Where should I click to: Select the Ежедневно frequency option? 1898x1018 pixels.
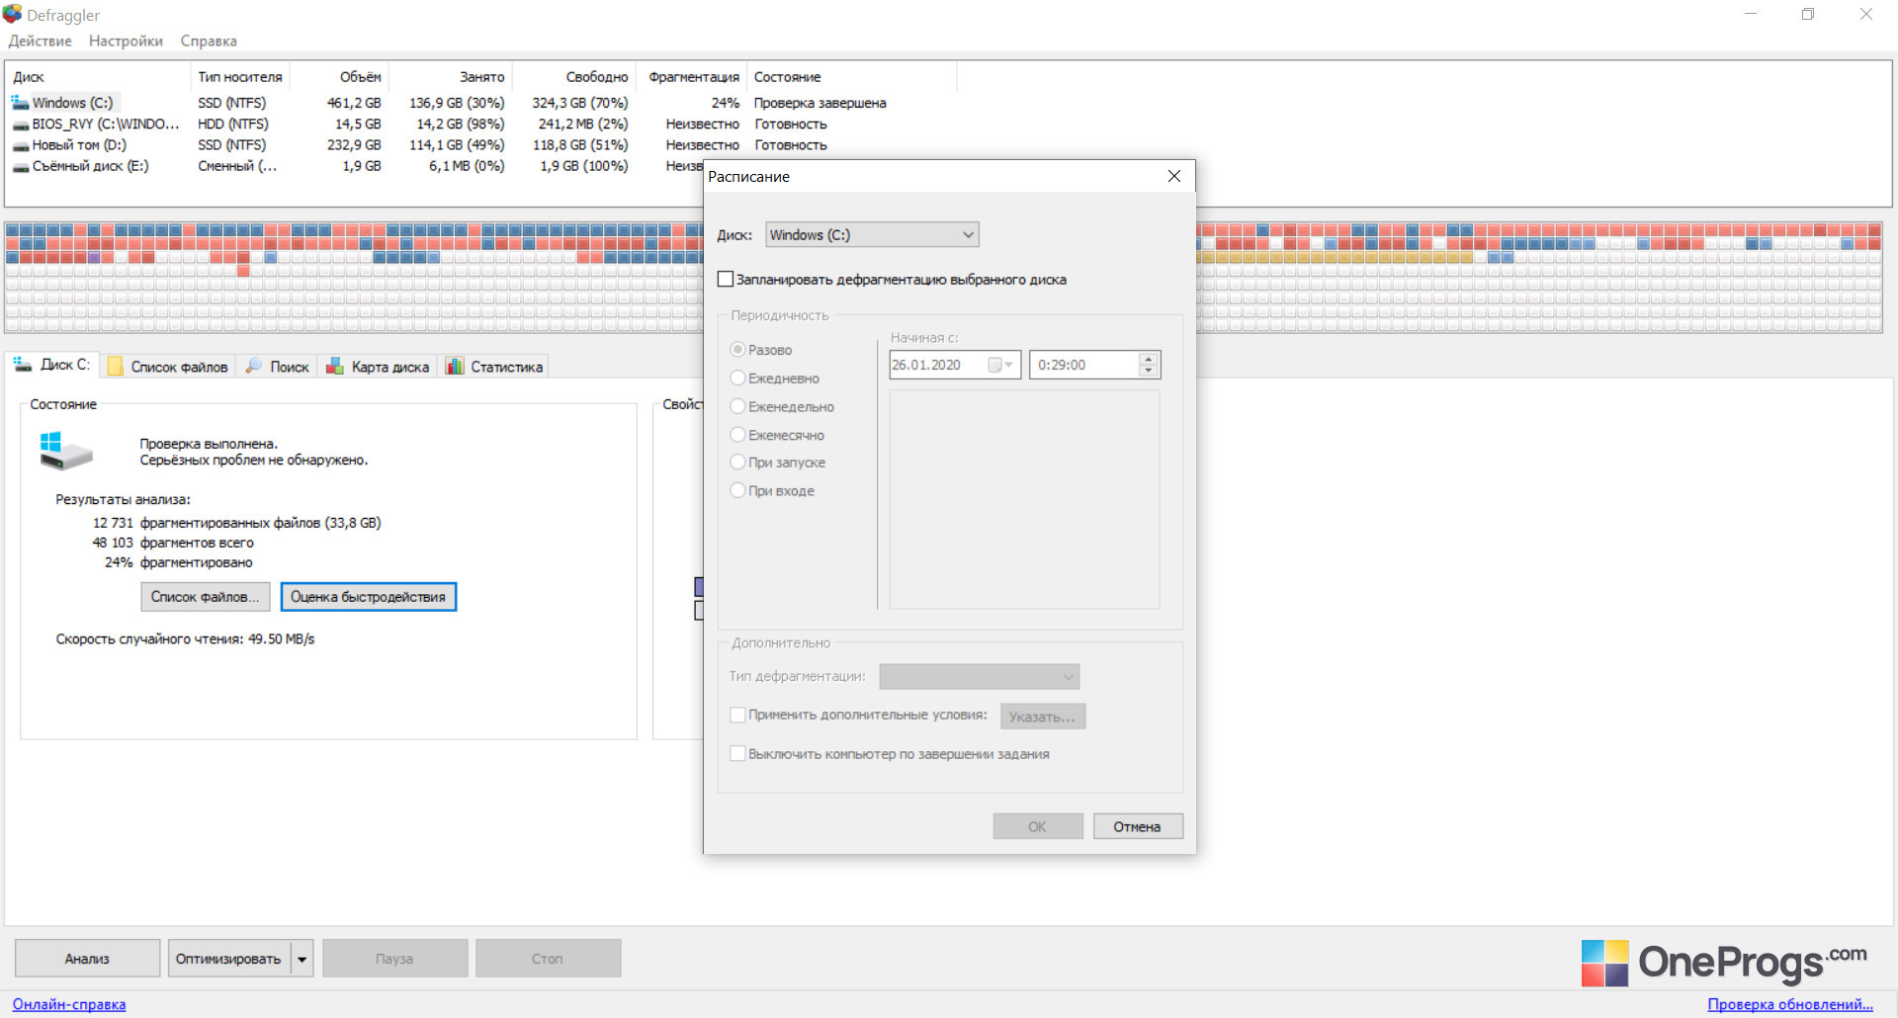737,378
